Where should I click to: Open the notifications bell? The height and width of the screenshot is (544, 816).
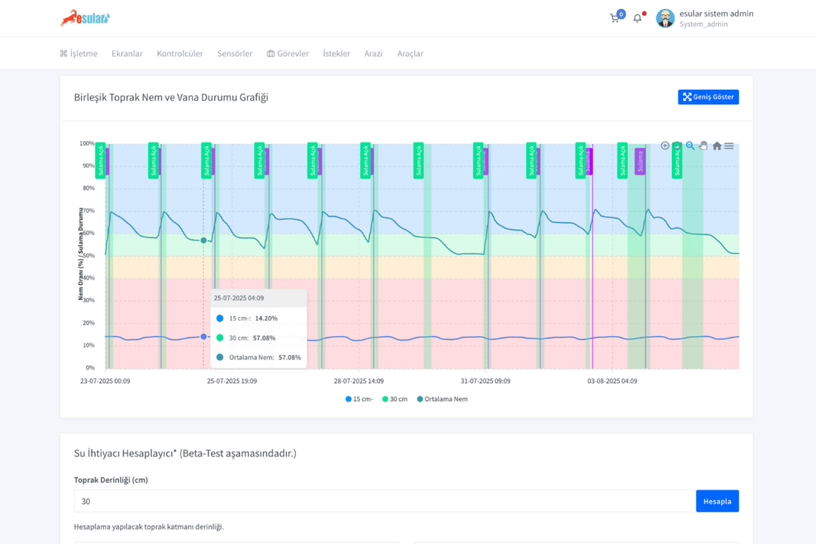[637, 18]
